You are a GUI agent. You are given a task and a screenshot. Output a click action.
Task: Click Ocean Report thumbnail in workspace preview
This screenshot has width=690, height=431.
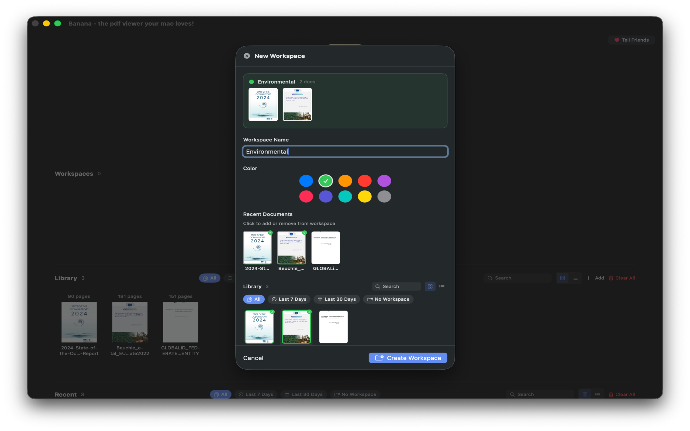coord(263,104)
